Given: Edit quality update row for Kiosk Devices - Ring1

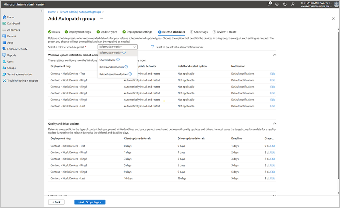Looking at the screenshot, I should tap(272, 153).
